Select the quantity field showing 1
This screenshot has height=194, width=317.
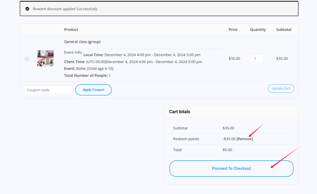tap(257, 59)
